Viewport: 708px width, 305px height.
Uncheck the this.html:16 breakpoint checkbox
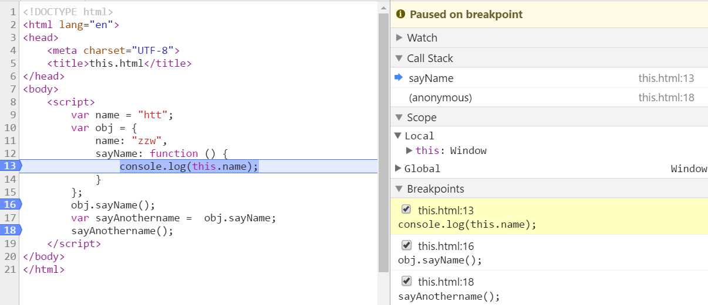[406, 245]
